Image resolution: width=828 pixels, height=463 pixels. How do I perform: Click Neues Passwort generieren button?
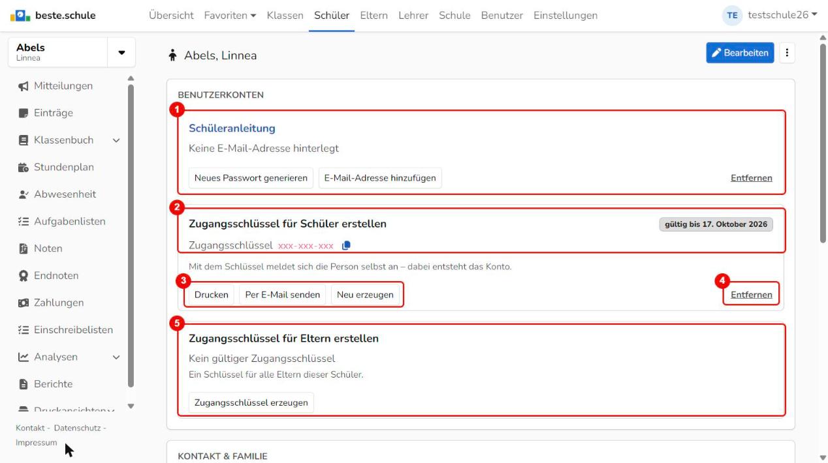(251, 178)
